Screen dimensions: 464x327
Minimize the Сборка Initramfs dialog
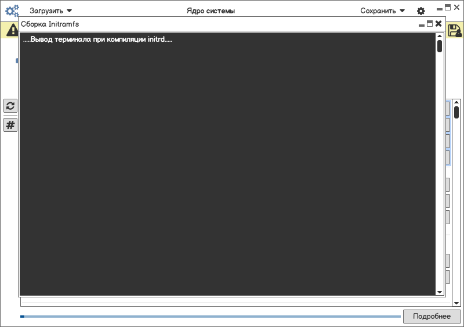422,25
